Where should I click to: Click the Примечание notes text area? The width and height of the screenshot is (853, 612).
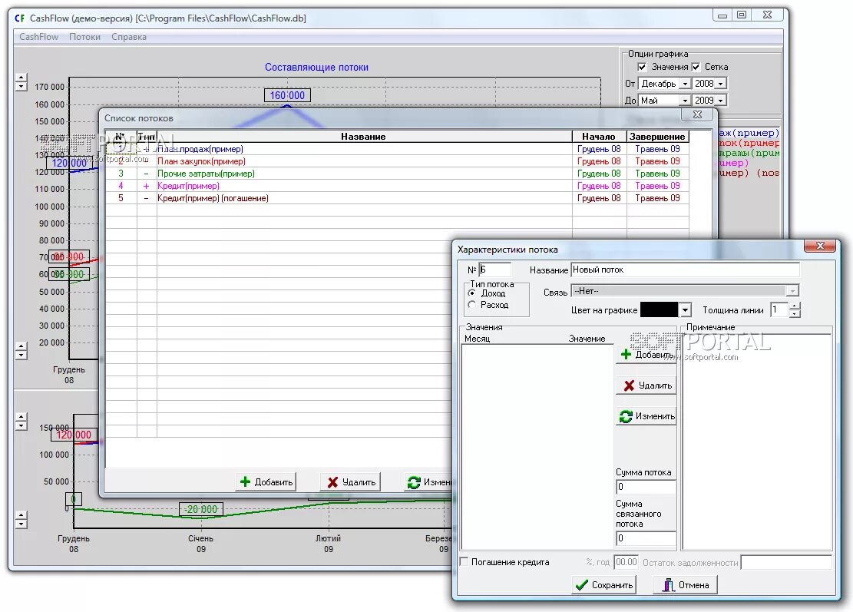(x=757, y=442)
